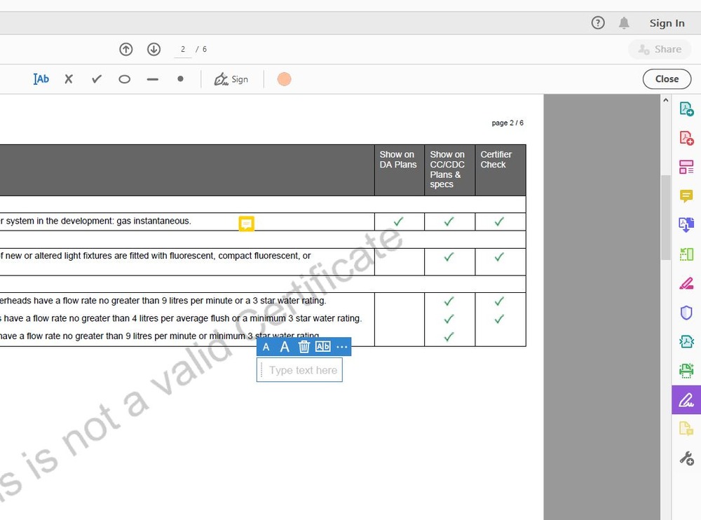Open more options for the text field
Viewport: 701px width, 520px height.
point(342,347)
